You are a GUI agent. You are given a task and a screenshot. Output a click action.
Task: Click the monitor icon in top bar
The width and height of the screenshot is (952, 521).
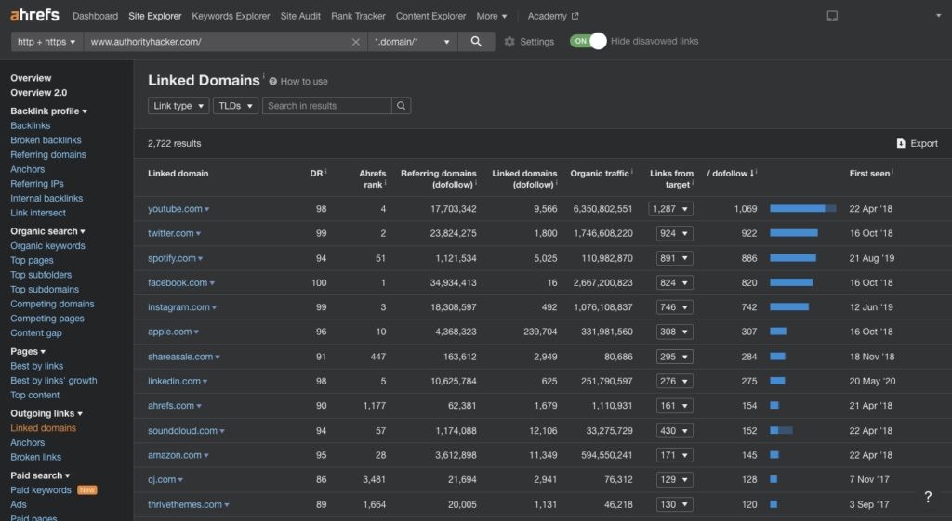[832, 16]
